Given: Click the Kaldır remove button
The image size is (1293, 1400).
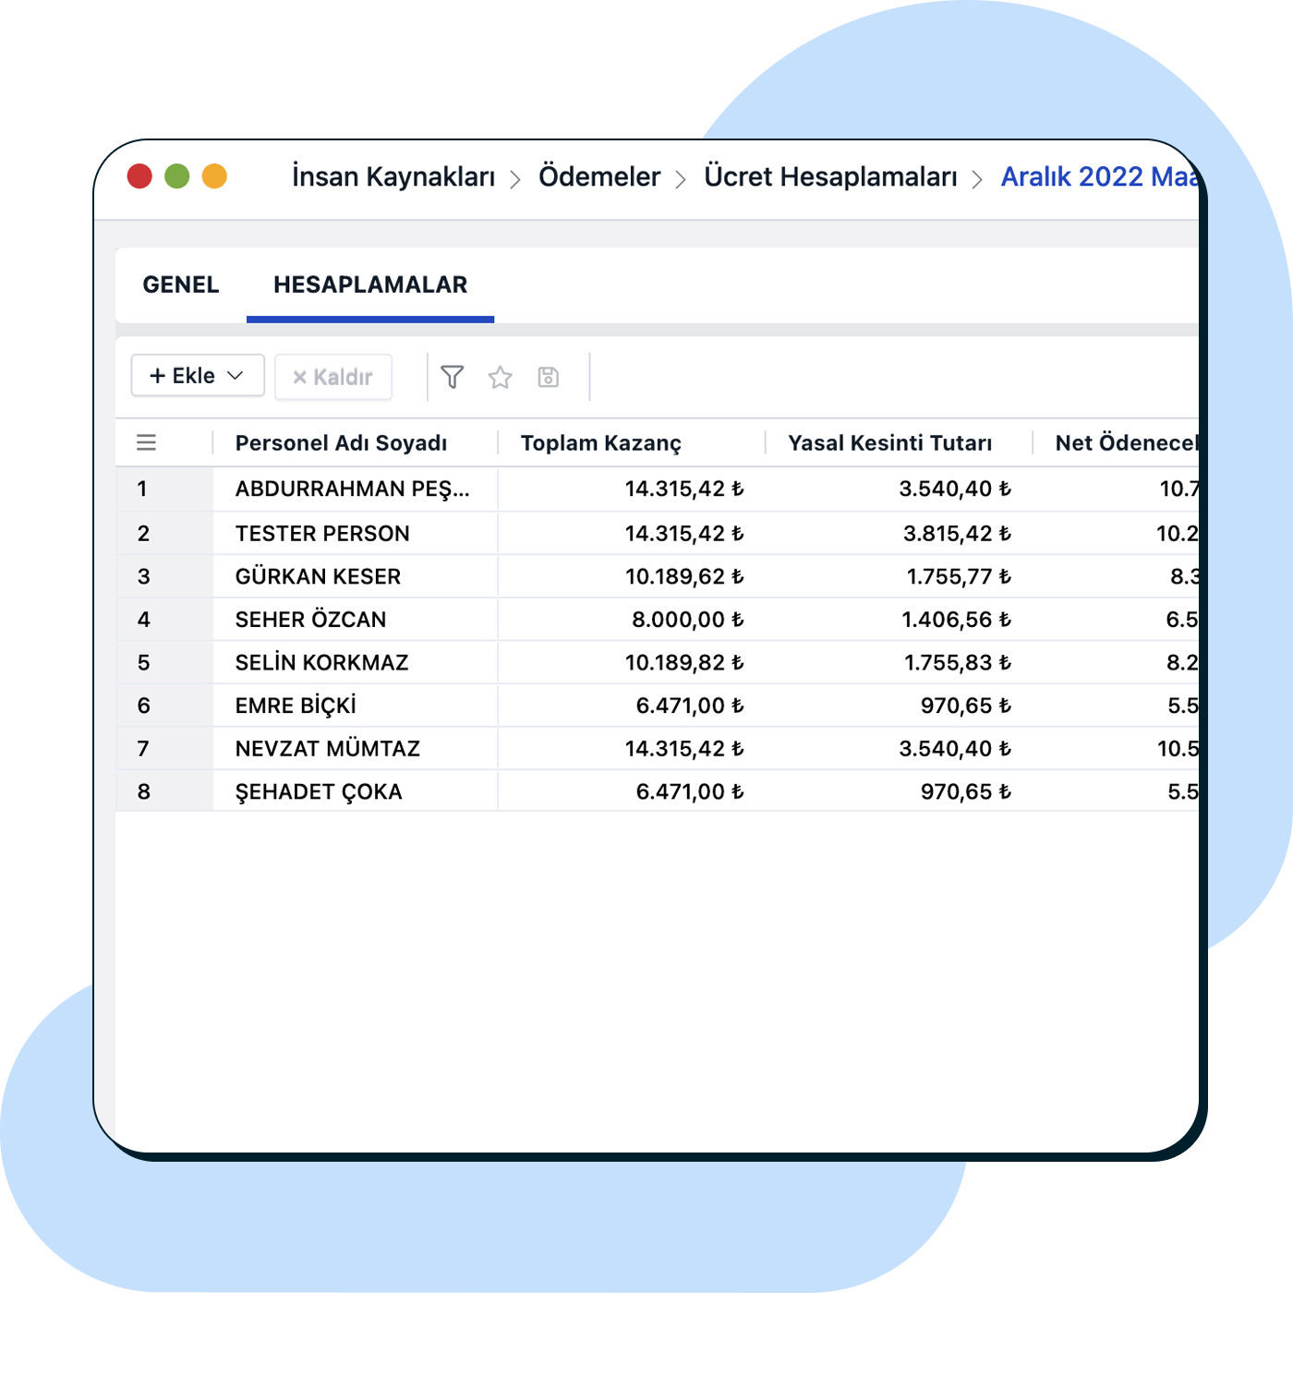Looking at the screenshot, I should click(333, 377).
